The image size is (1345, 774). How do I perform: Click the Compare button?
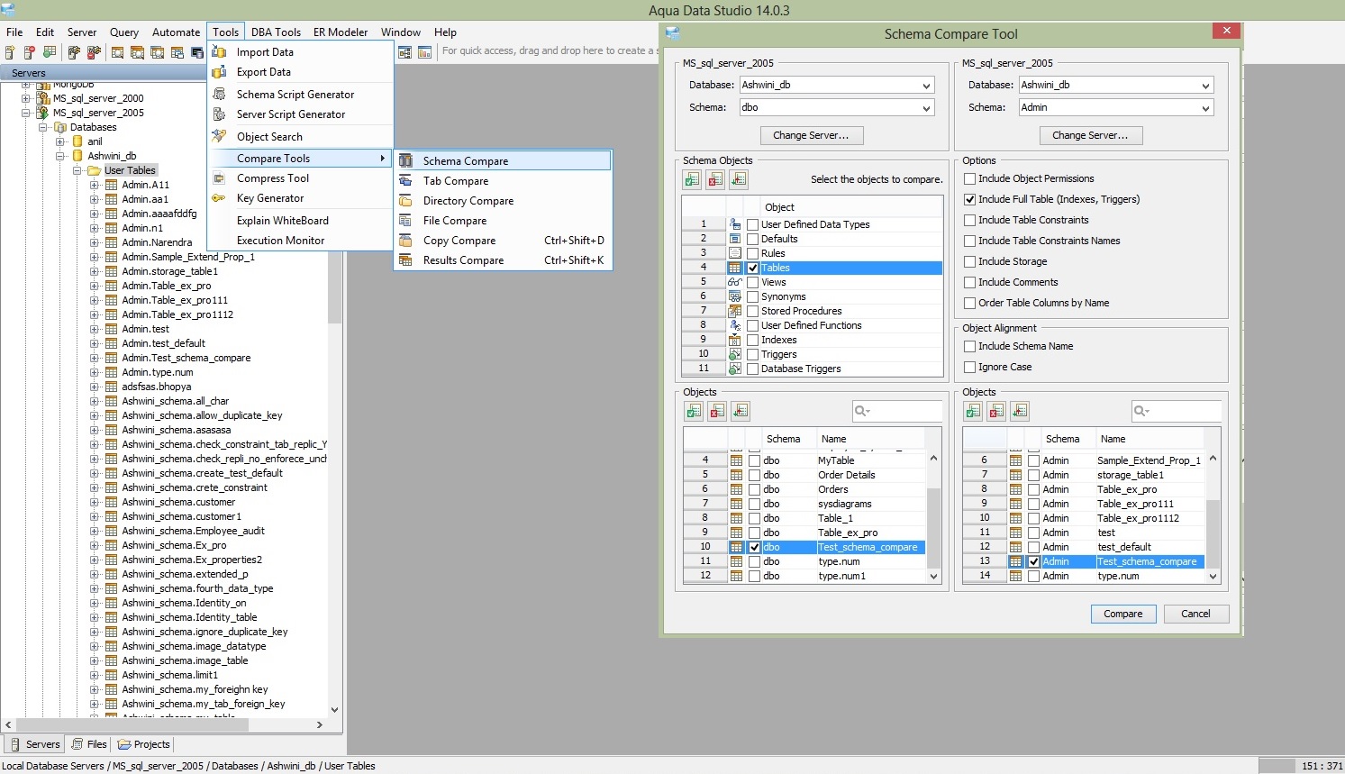(1122, 614)
